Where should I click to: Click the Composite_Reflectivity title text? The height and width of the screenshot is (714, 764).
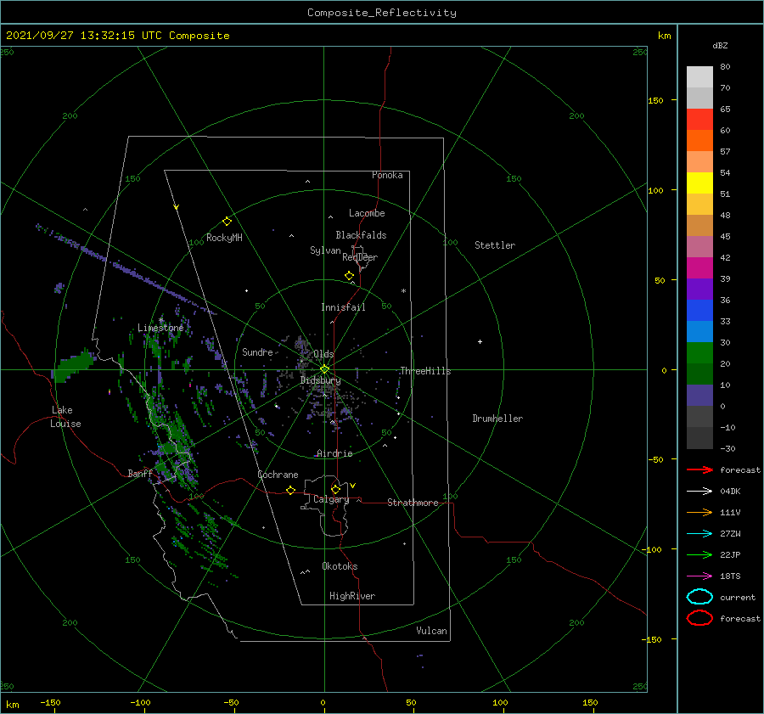(382, 13)
